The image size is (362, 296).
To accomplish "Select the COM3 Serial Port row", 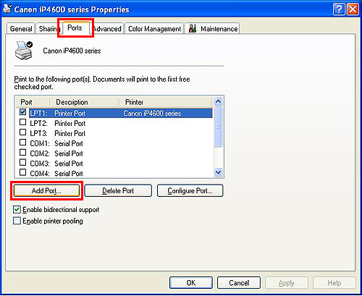I will (x=114, y=164).
